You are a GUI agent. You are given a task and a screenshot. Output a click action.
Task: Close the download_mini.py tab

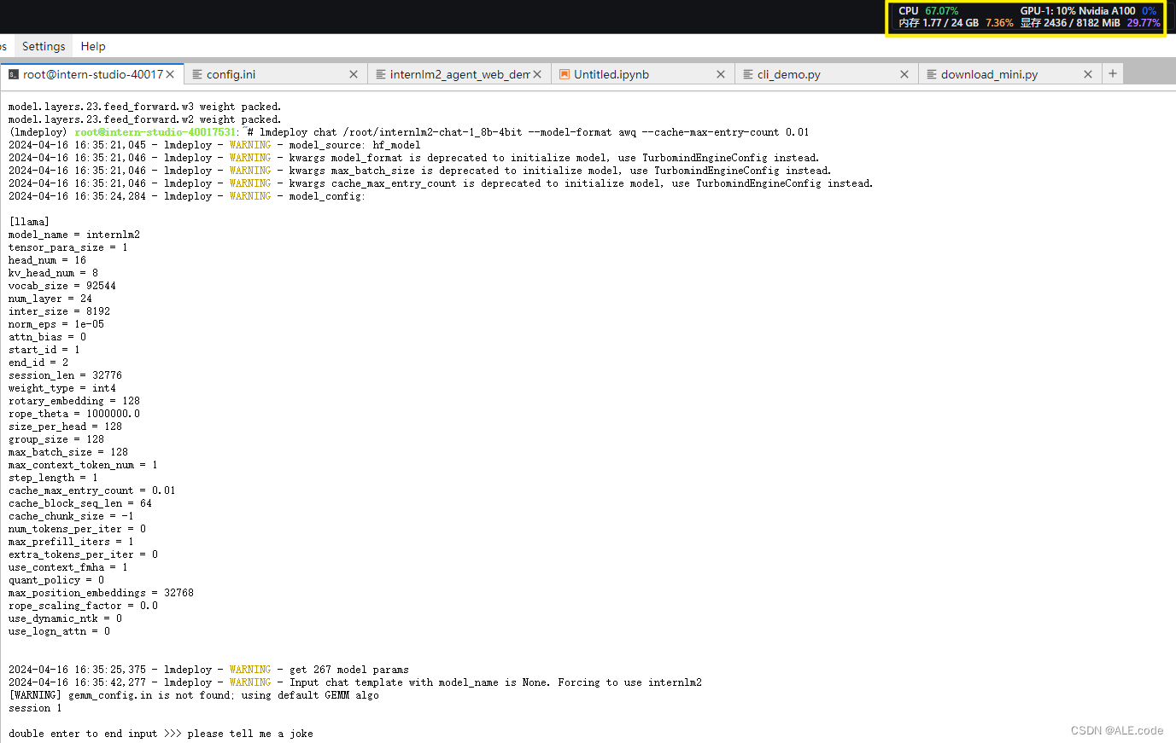point(1087,74)
